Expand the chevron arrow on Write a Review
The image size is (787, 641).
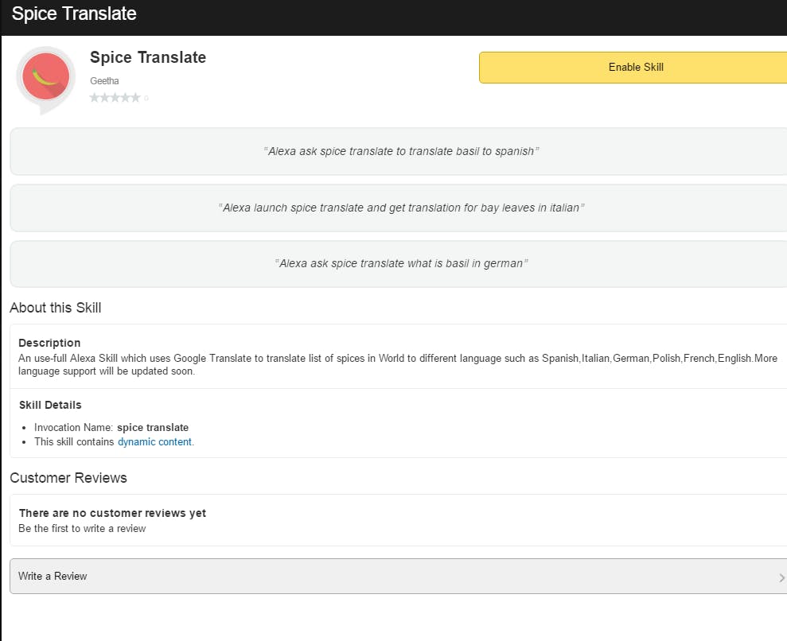point(781,577)
